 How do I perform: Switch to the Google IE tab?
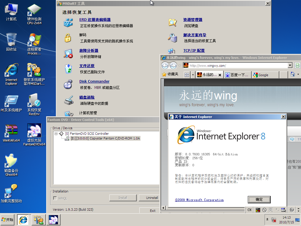(x=265, y=75)
